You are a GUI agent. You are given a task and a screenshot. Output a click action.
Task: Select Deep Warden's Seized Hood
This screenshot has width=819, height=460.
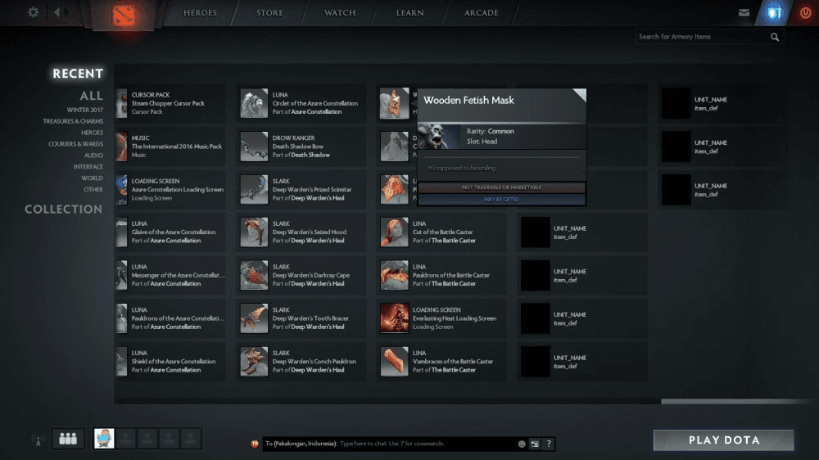point(301,232)
